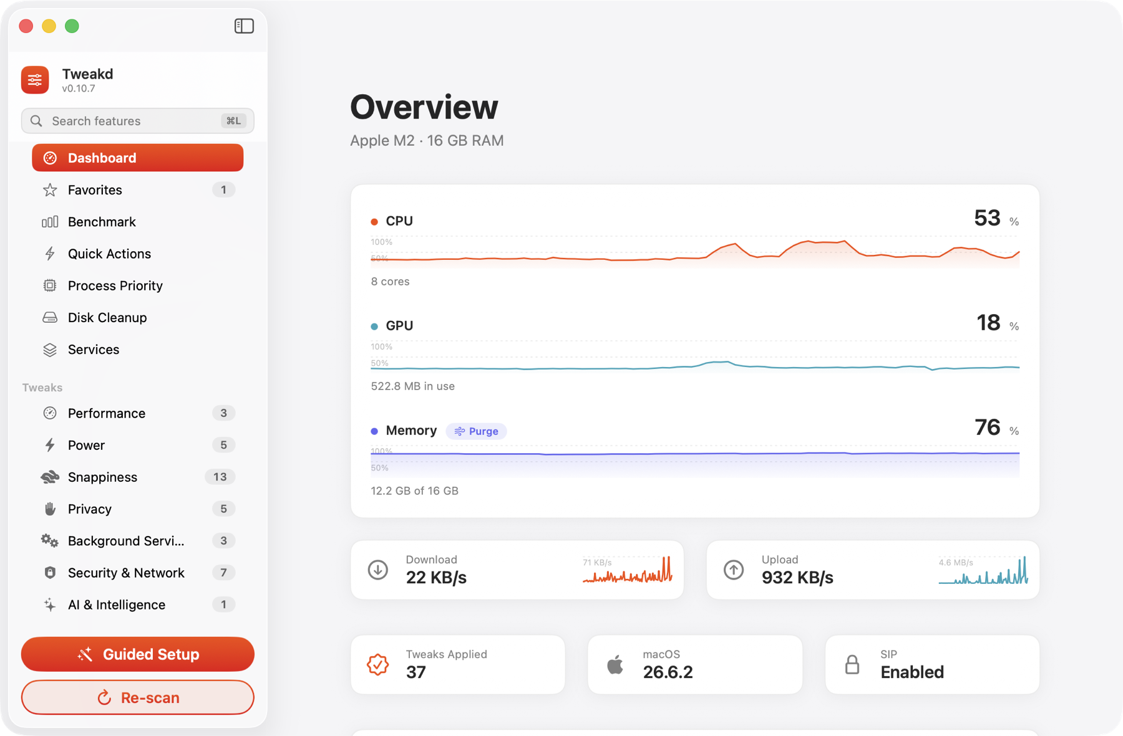
Task: Click the SIP 'Enabled' status
Action: pos(912,672)
